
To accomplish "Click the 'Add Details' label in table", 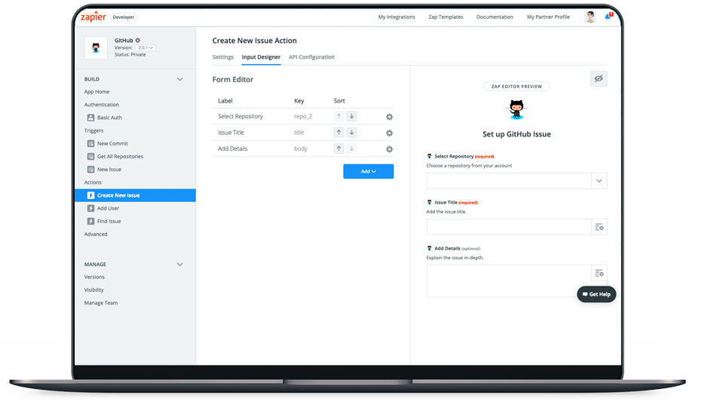I will tap(233, 148).
